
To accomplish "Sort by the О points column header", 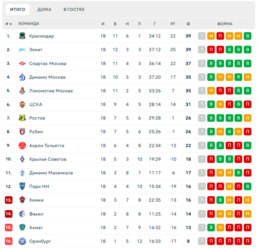I will [x=188, y=24].
